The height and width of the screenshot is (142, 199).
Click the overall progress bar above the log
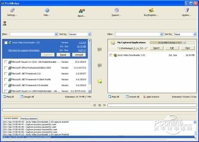point(100,110)
